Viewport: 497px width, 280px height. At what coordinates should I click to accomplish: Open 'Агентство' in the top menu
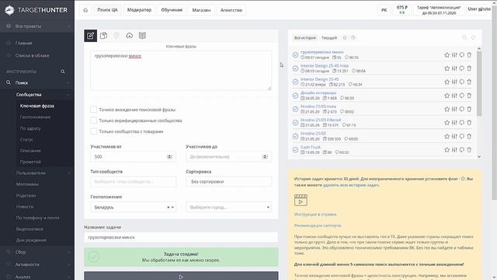[x=231, y=10]
